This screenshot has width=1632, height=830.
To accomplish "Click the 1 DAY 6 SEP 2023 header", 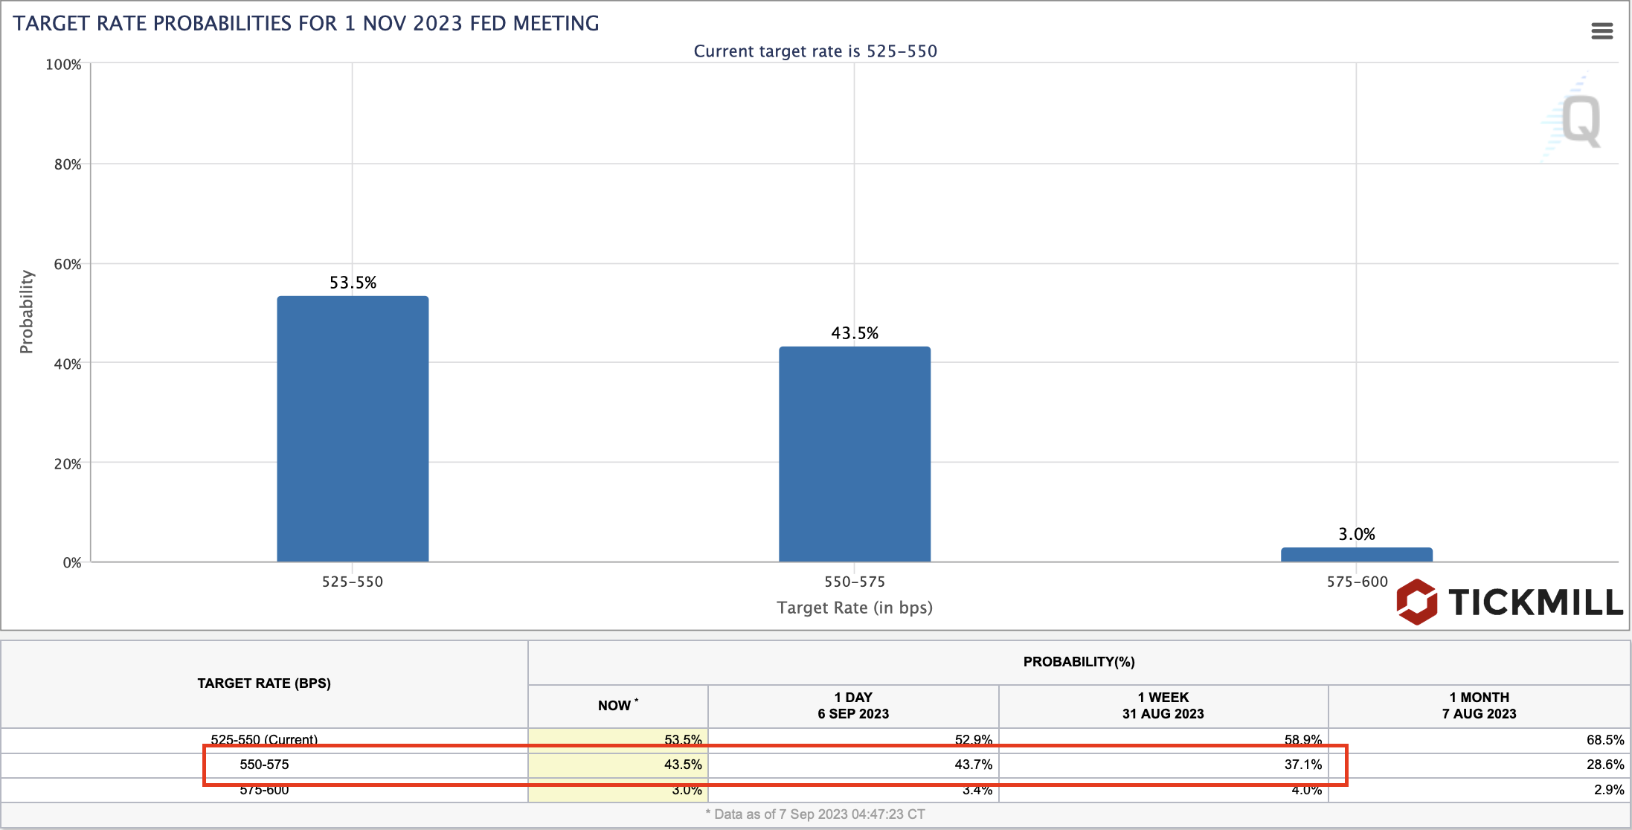I will [852, 705].
